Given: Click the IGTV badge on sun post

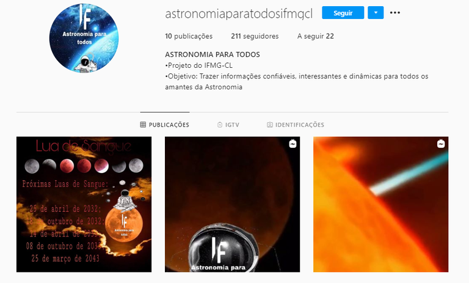Looking at the screenshot, I should coord(441,144).
